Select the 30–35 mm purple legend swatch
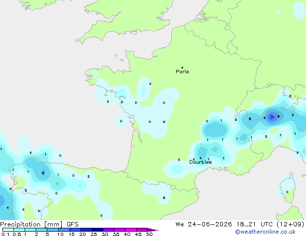Screen dimensions: 306x236 pyautogui.click(x=109, y=230)
